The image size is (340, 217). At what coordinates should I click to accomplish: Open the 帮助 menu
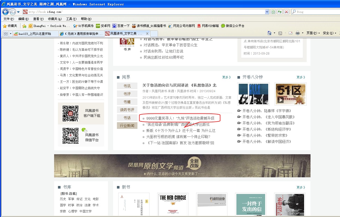86,19
